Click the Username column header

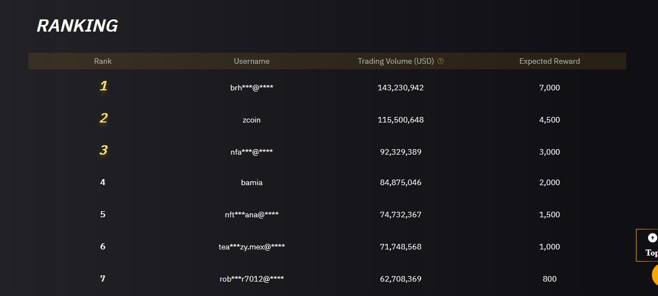[251, 62]
